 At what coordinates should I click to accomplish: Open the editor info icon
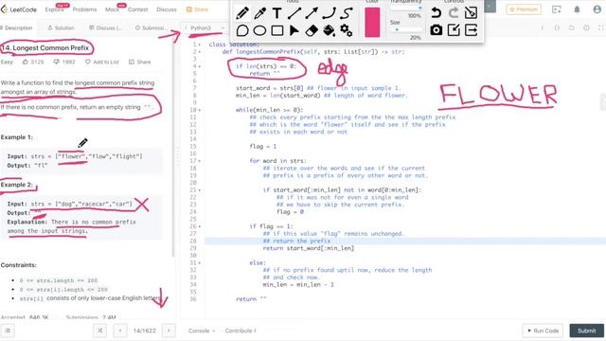[x=543, y=27]
